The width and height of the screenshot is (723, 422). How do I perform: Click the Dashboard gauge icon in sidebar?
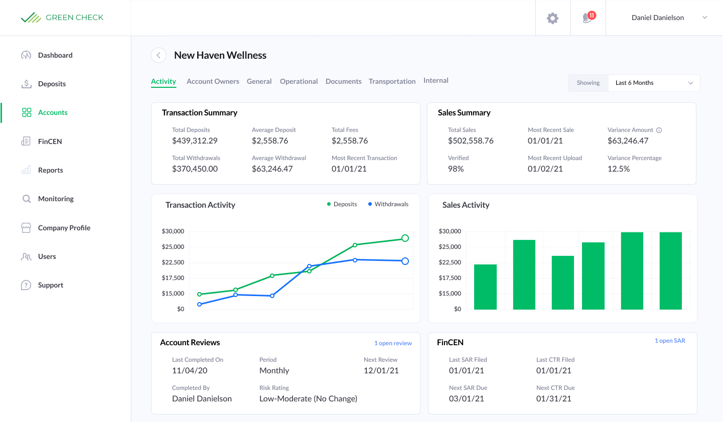click(26, 55)
